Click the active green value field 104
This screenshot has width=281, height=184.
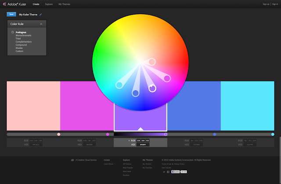(x=143, y=140)
